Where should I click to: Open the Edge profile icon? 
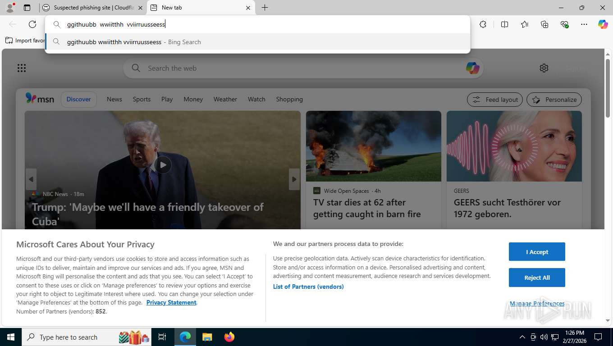coord(9,8)
